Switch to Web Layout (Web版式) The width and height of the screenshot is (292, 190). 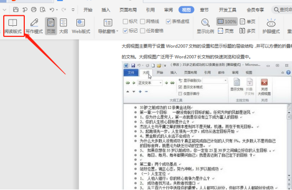[x=81, y=26]
